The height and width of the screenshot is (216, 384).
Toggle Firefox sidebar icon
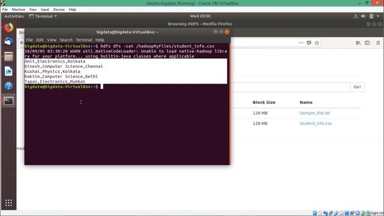367,43
